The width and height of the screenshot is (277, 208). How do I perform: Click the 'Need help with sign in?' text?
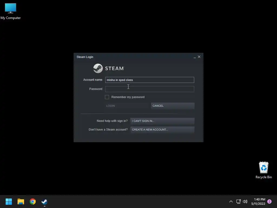[112, 121]
